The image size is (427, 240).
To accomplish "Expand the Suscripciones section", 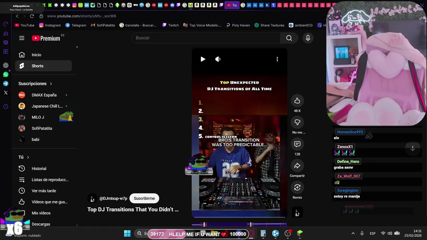I will click(35, 84).
